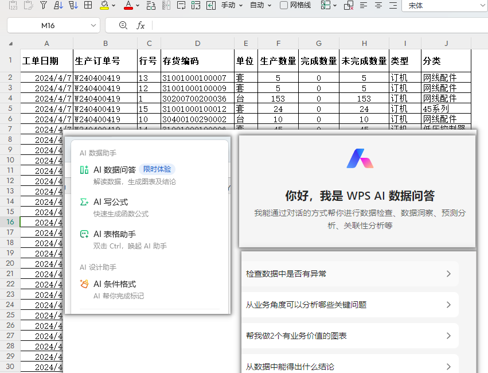The width and height of the screenshot is (488, 373).
Task: Click the 工单日期 header cell
Action: pyautogui.click(x=46, y=61)
